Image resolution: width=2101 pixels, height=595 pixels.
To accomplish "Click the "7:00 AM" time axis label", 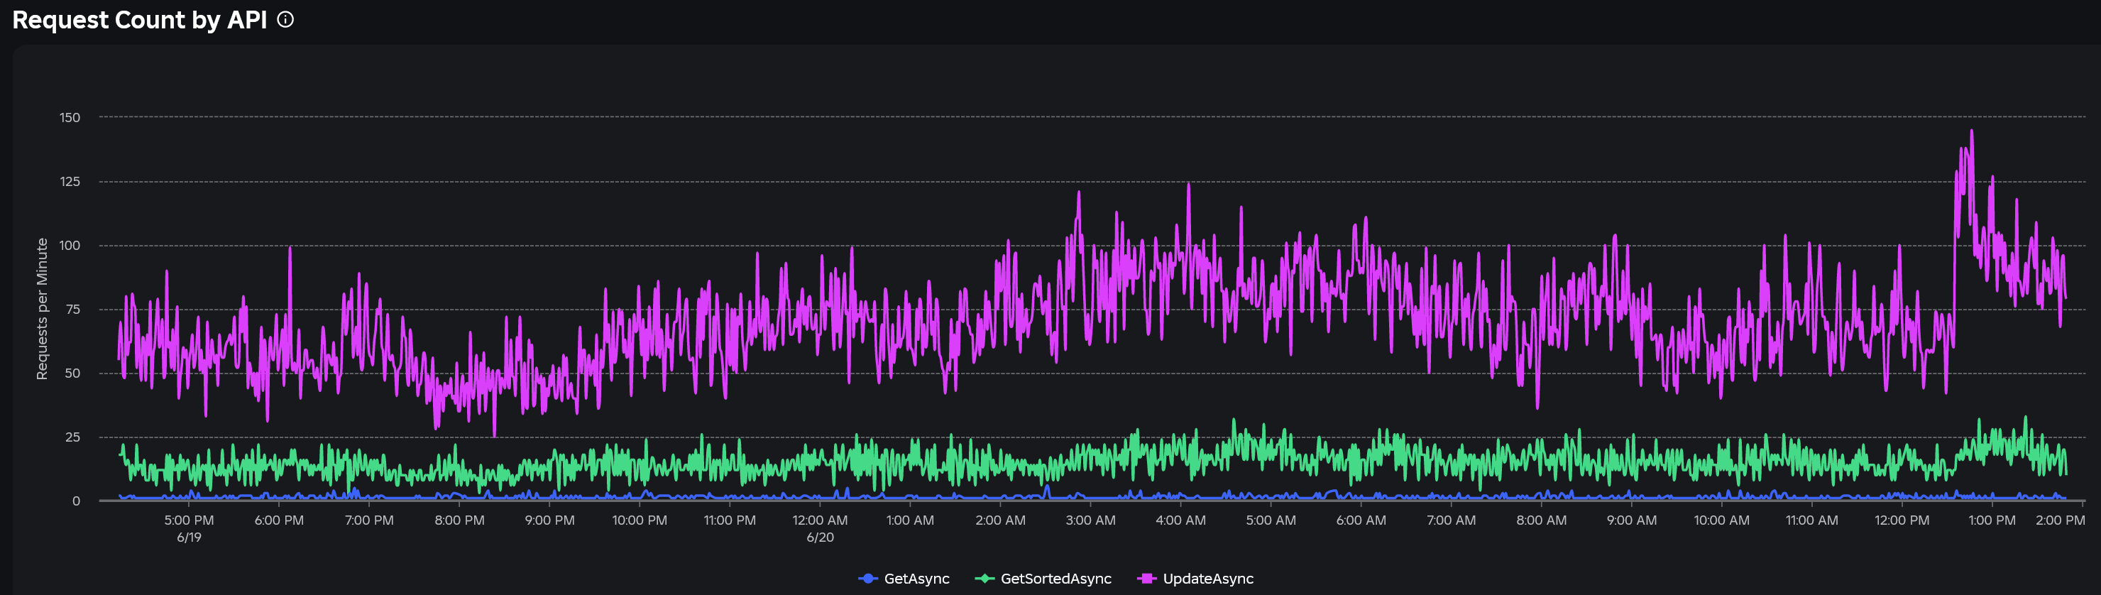I will point(1451,520).
